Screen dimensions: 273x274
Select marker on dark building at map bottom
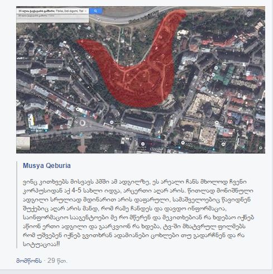tap(143, 144)
